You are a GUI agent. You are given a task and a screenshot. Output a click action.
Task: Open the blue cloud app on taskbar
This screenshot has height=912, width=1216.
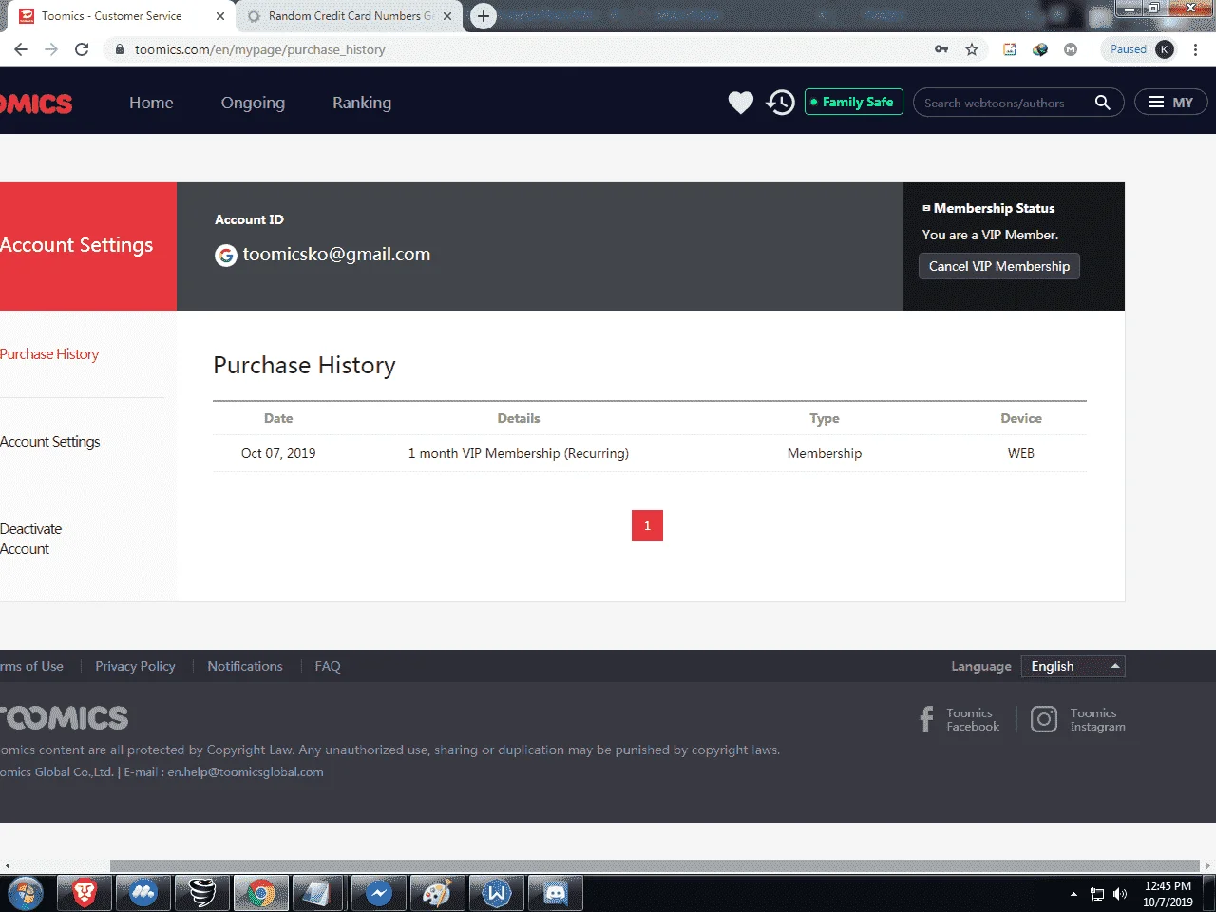click(142, 893)
